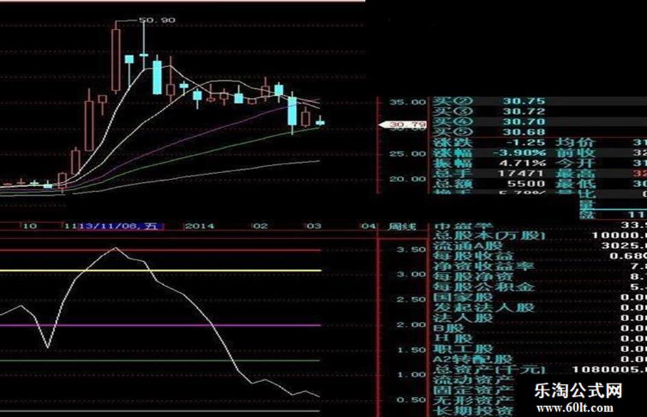Click the 30.79 current price marker
647x417 pixels.
click(x=402, y=124)
